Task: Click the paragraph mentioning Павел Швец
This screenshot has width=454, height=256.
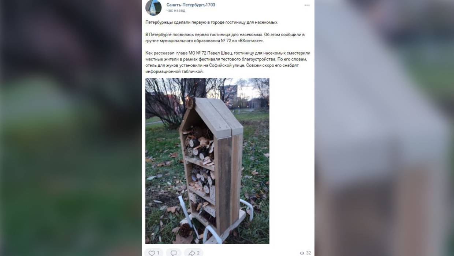Action: pyautogui.click(x=228, y=62)
